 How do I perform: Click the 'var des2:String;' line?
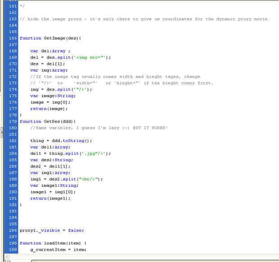click(x=52, y=160)
